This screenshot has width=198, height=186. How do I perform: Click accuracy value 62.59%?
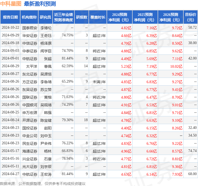click(x=68, y=66)
